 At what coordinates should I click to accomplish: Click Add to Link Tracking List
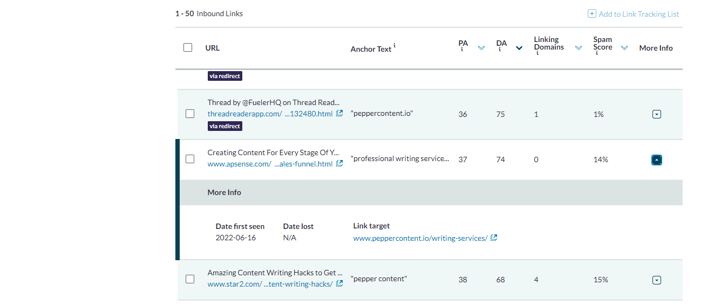click(x=638, y=14)
